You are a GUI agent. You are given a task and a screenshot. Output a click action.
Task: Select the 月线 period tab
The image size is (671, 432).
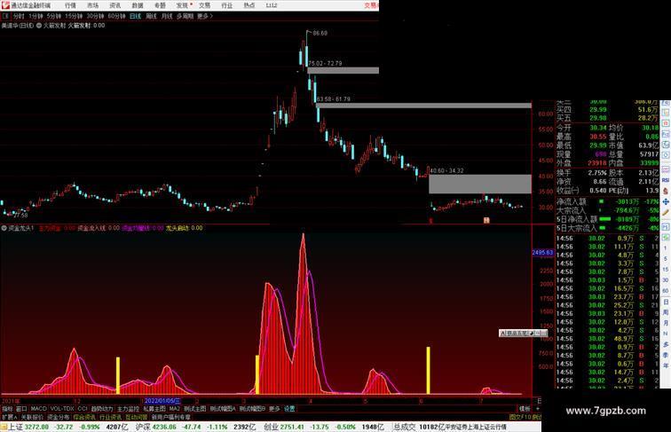click(x=167, y=16)
